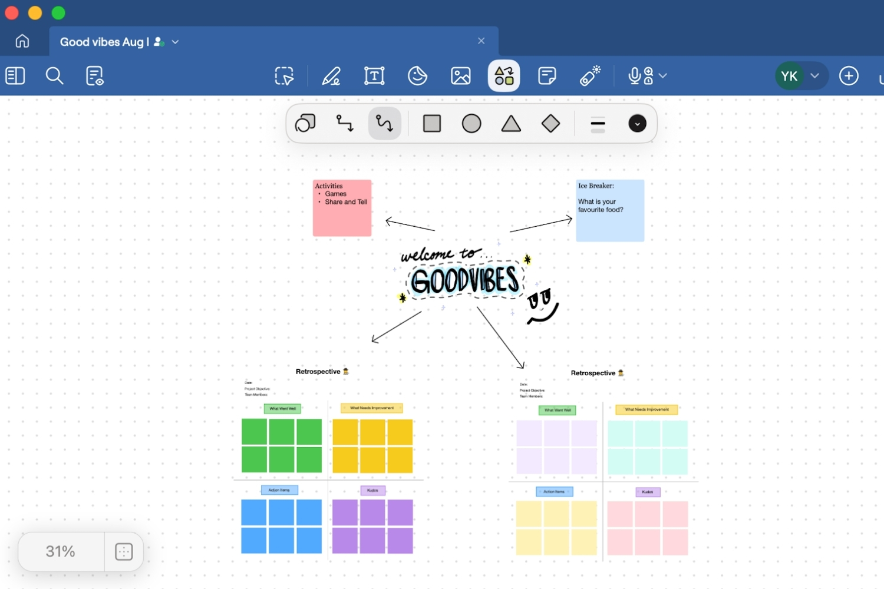Select the smiley face doodle
Image resolution: width=884 pixels, height=589 pixels.
tap(542, 306)
